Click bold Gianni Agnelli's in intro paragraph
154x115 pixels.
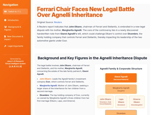click(x=68, y=34)
